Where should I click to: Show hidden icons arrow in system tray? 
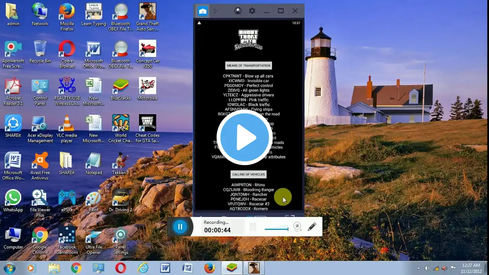(419, 268)
